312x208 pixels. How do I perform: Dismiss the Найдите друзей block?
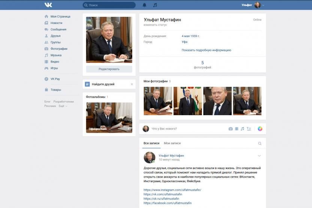coord(132,84)
